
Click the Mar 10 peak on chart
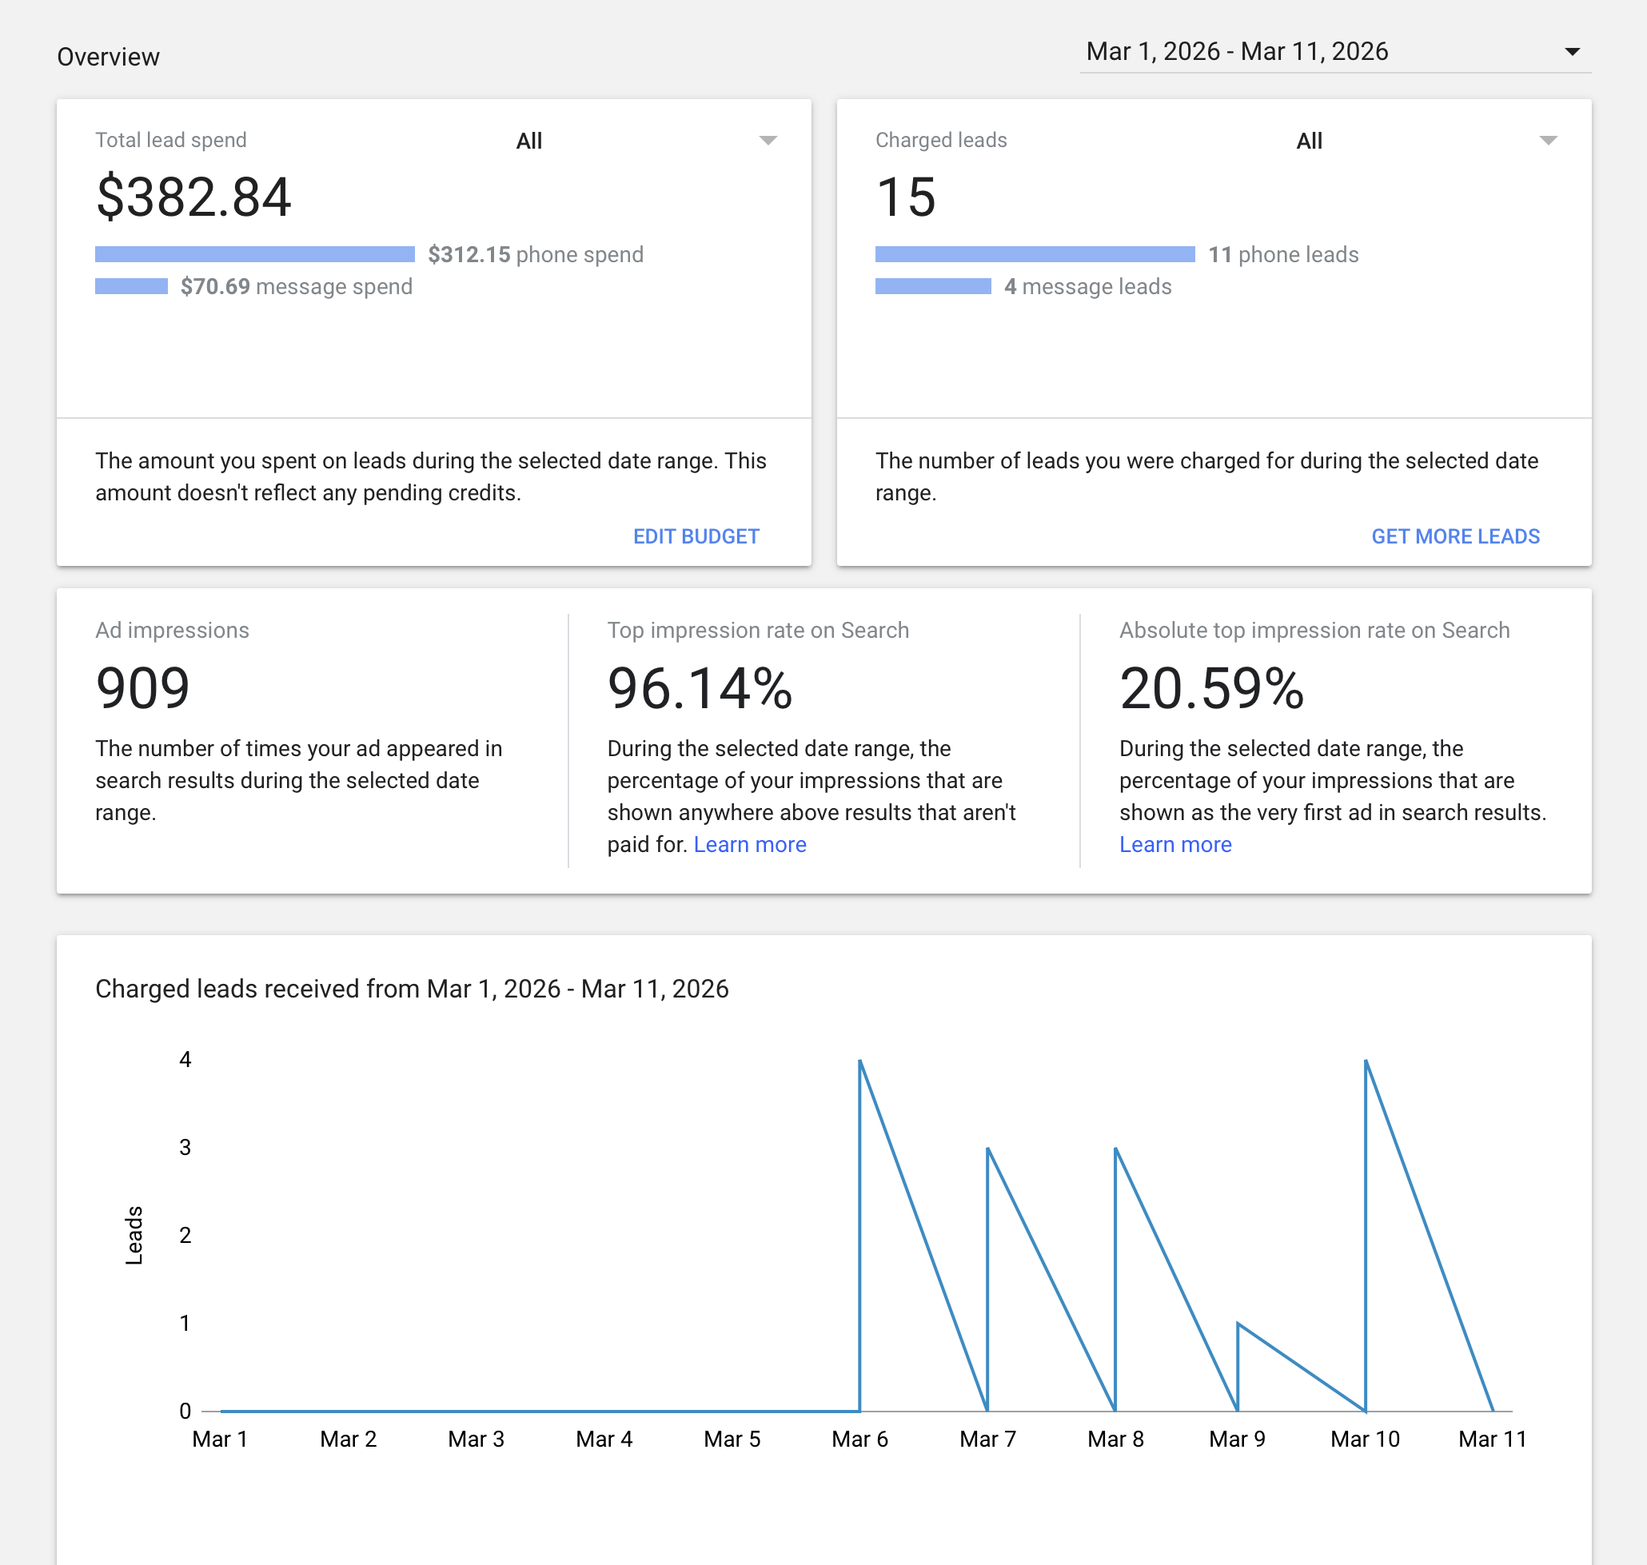click(1366, 1061)
